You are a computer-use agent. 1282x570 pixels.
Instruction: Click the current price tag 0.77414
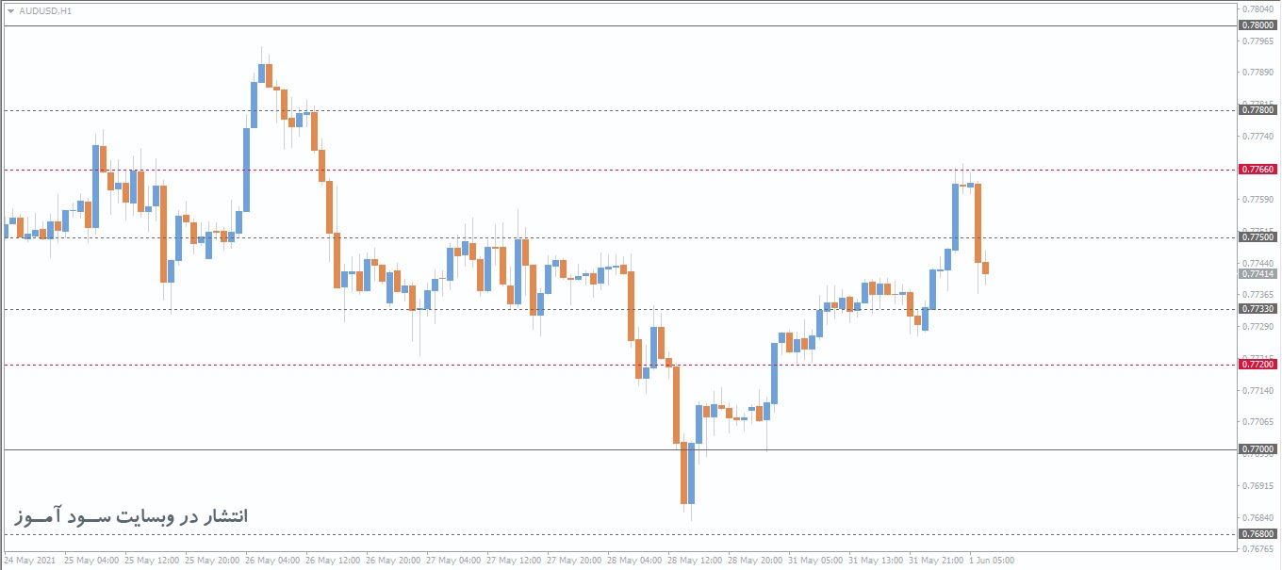tap(1258, 273)
